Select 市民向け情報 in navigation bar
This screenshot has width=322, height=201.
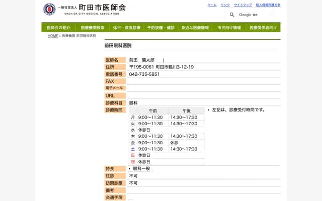point(229,28)
